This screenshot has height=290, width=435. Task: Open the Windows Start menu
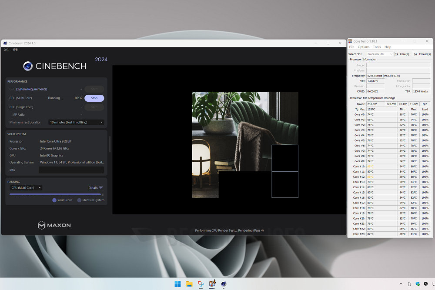point(177,283)
